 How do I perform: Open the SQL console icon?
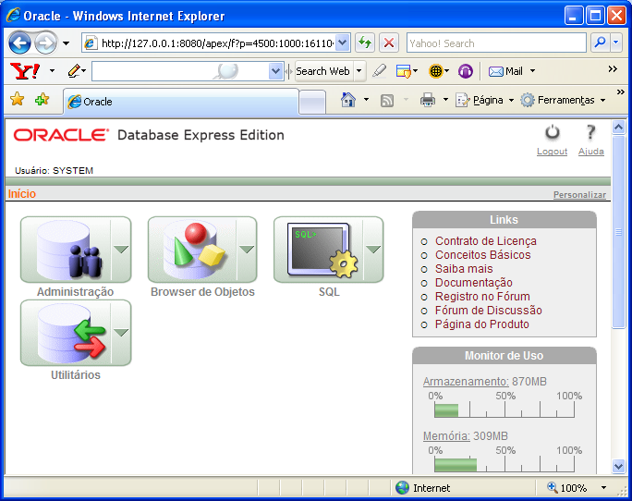319,250
